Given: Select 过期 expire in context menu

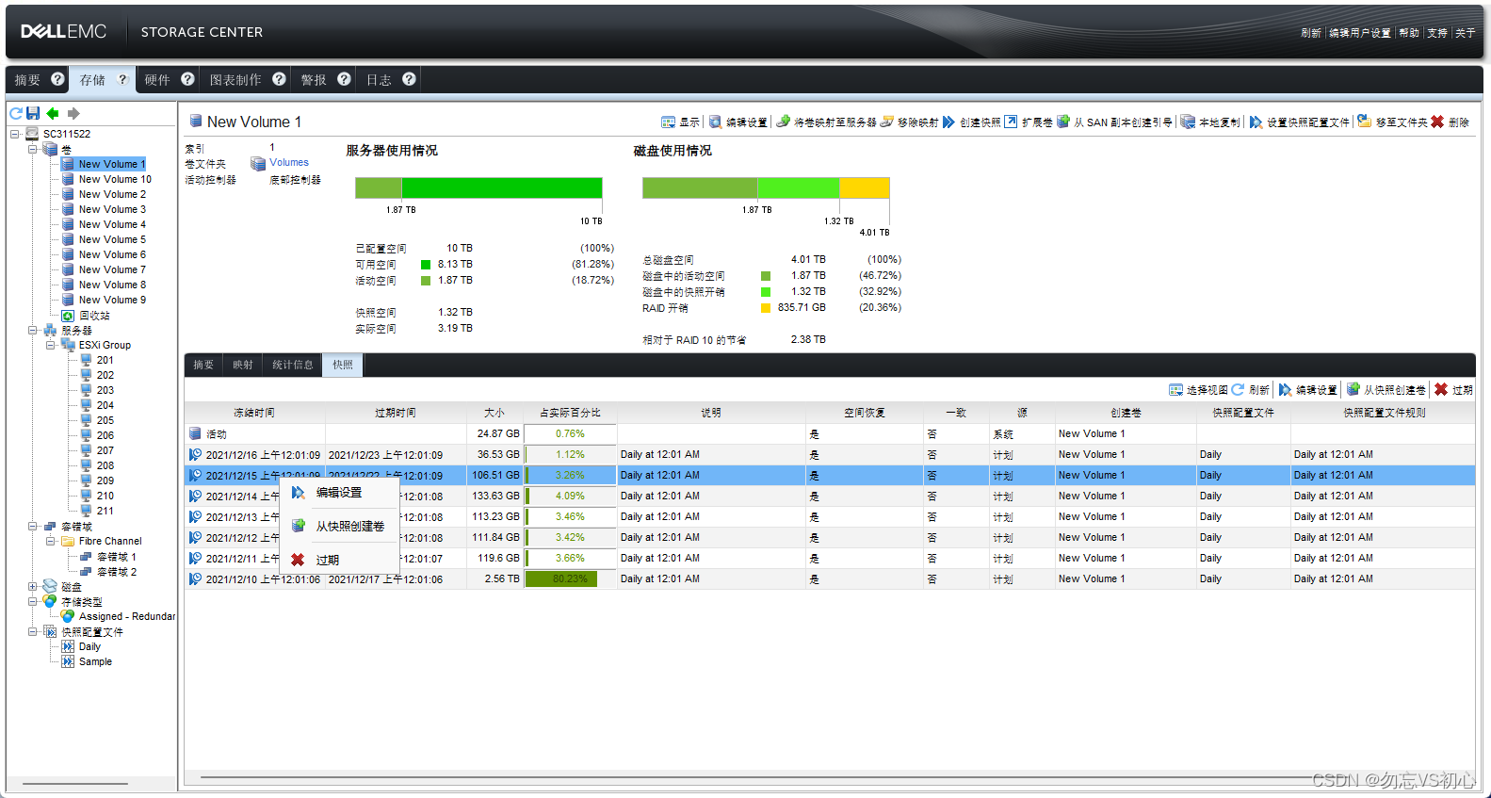Looking at the screenshot, I should 327,560.
